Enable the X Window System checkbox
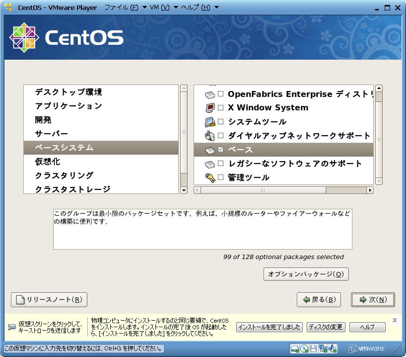Image resolution: width=406 pixels, height=357 pixels. (221, 108)
